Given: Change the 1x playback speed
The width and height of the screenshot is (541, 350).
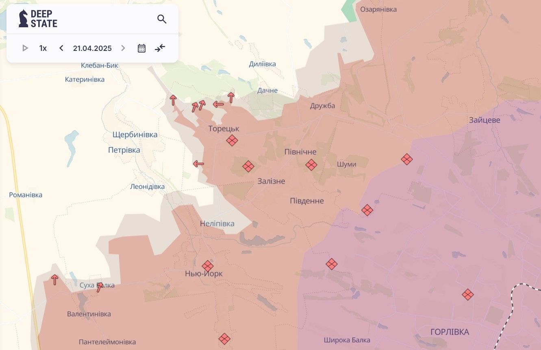Looking at the screenshot, I should coord(43,48).
